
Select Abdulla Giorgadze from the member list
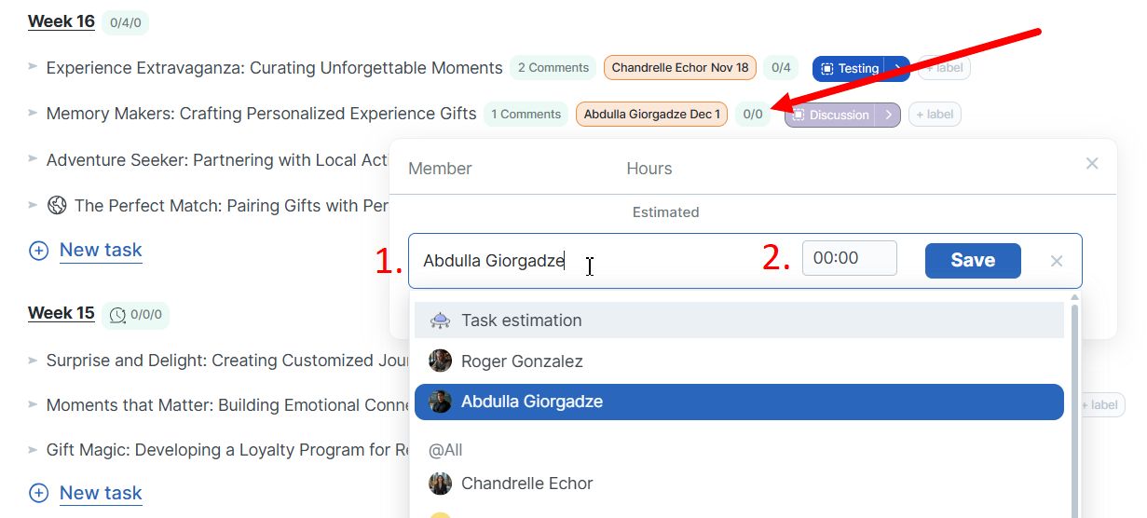pyautogui.click(x=531, y=402)
